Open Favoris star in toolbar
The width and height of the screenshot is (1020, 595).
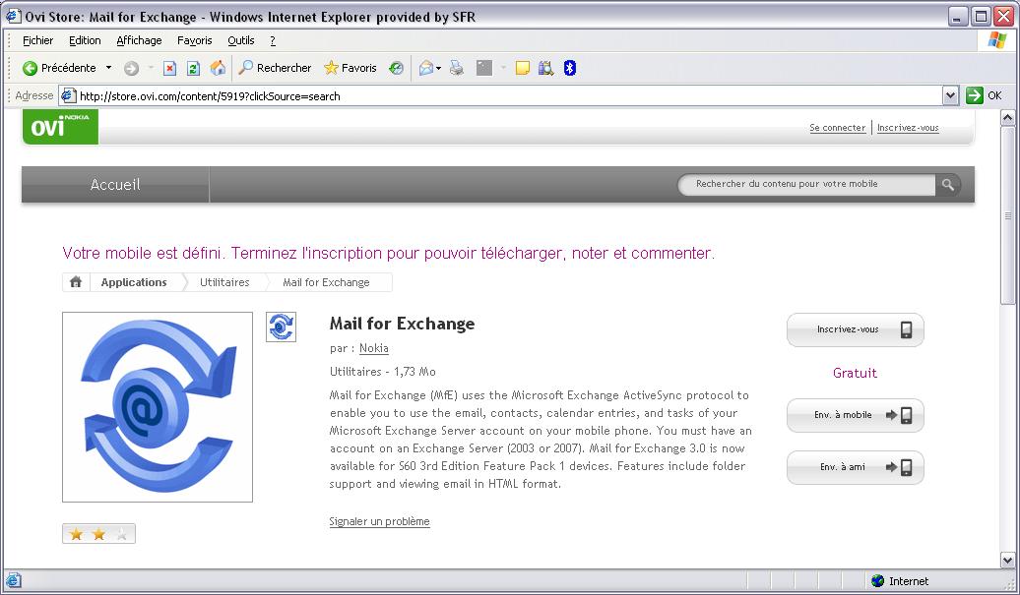point(351,68)
